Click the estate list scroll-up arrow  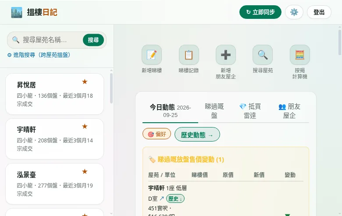point(111,71)
